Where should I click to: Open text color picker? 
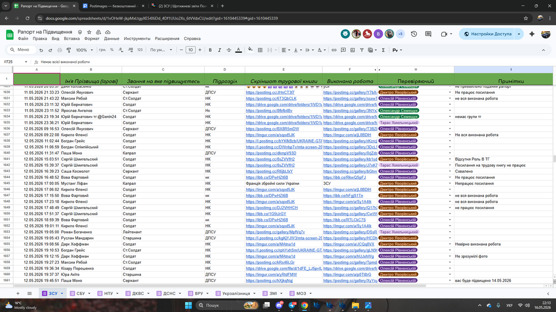238,50
